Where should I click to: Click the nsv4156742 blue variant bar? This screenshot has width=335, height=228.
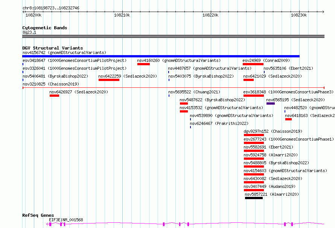click(161, 56)
